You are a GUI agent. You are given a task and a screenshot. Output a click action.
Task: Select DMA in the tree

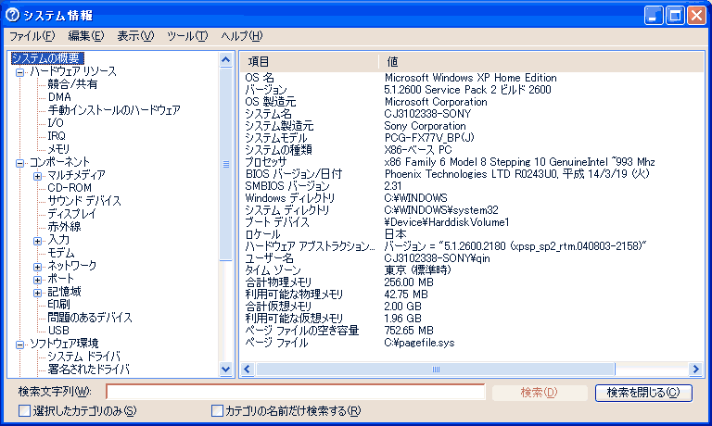tap(59, 97)
